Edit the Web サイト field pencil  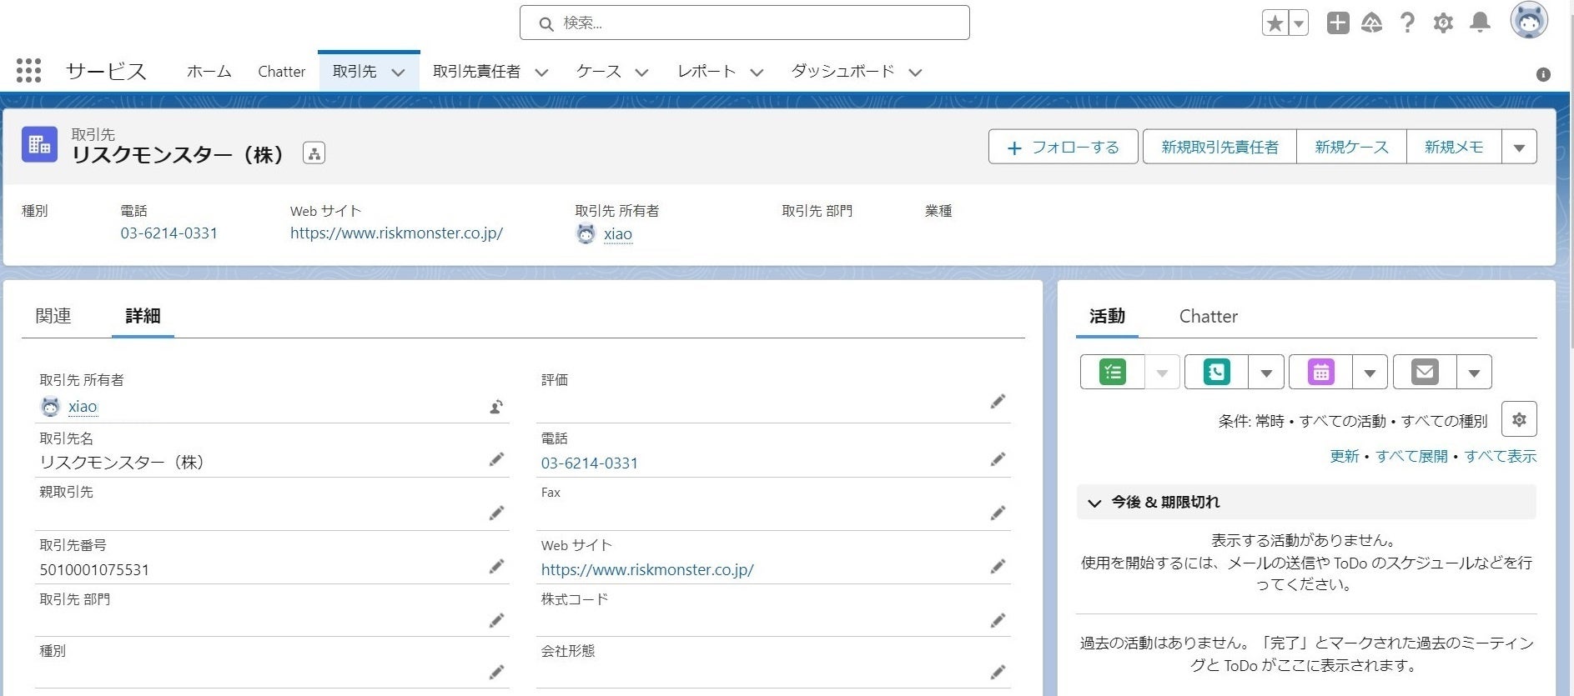coord(998,567)
